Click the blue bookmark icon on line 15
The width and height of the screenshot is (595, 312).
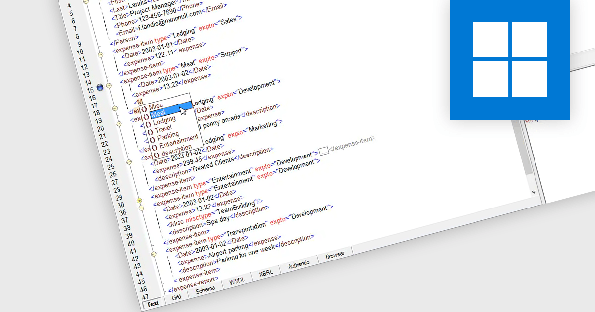tap(99, 88)
